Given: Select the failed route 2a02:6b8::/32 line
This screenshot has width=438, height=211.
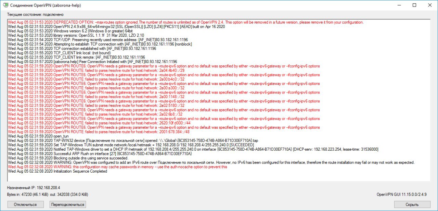Looking at the screenshot, I should (95, 114).
